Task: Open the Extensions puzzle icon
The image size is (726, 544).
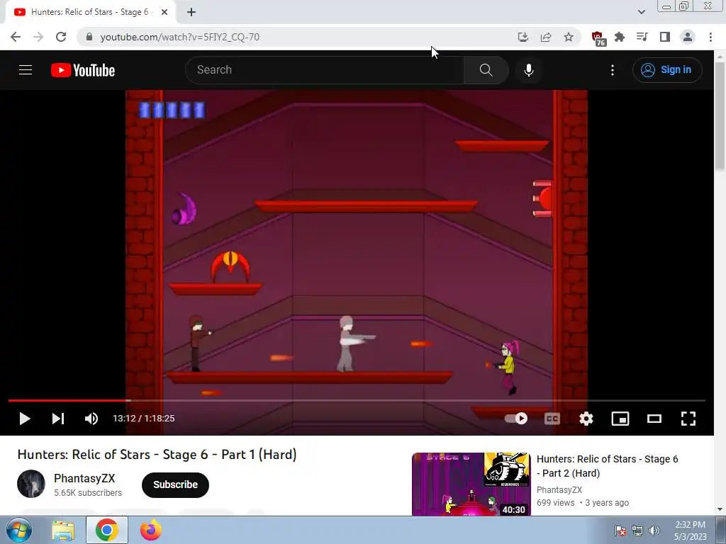Action: click(x=620, y=37)
